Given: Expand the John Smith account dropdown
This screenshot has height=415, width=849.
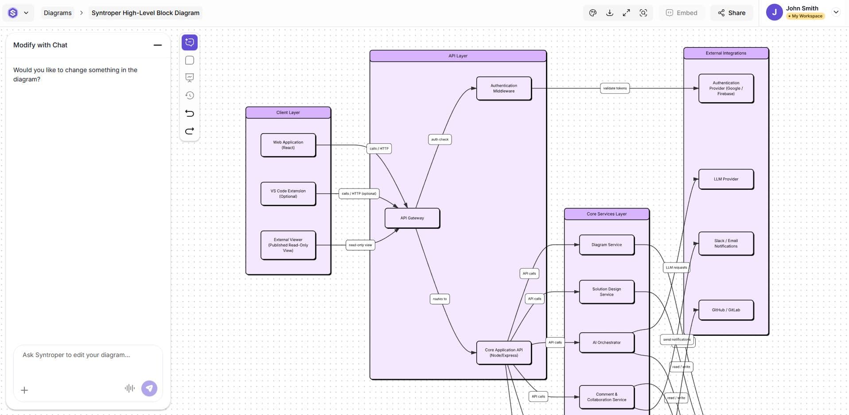Looking at the screenshot, I should pyautogui.click(x=836, y=12).
